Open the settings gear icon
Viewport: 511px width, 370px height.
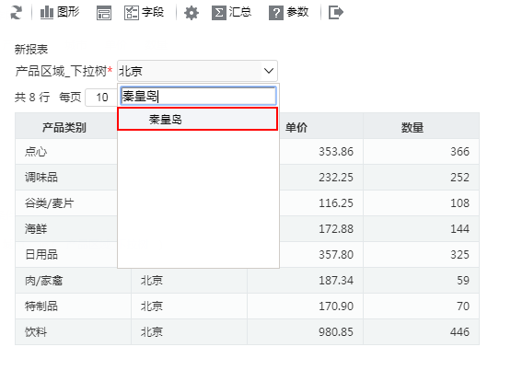pos(192,13)
